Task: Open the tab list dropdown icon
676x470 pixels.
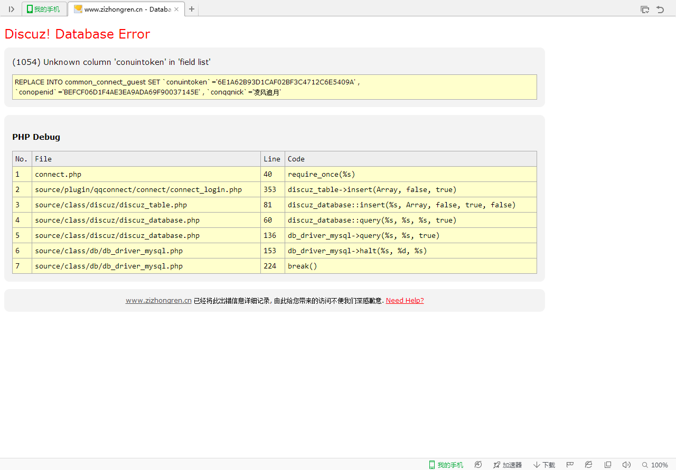Action: [x=644, y=9]
